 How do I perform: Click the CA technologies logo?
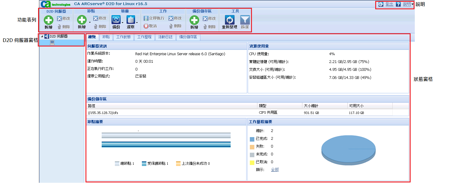[56, 4]
